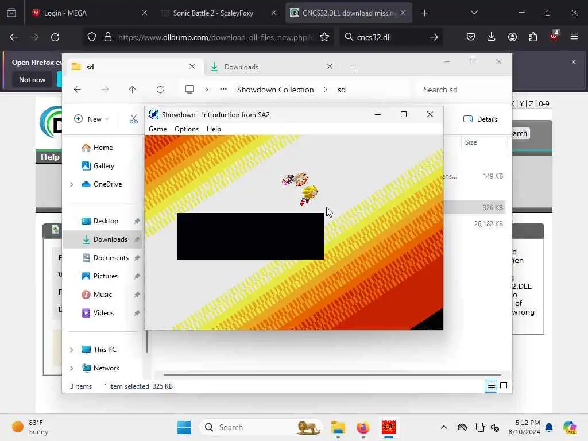This screenshot has height=441, width=588.
Task: Open Home in the navigation pane
Action: click(103, 148)
